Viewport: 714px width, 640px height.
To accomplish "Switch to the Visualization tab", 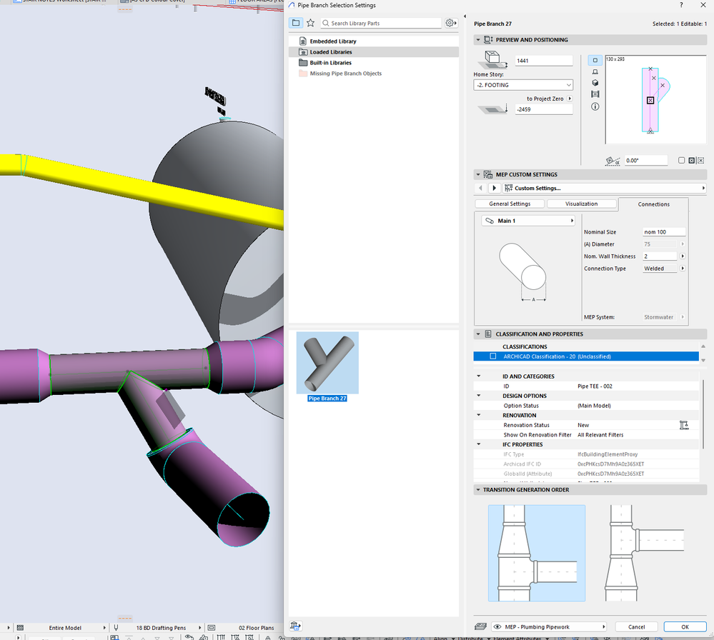I will tap(581, 204).
